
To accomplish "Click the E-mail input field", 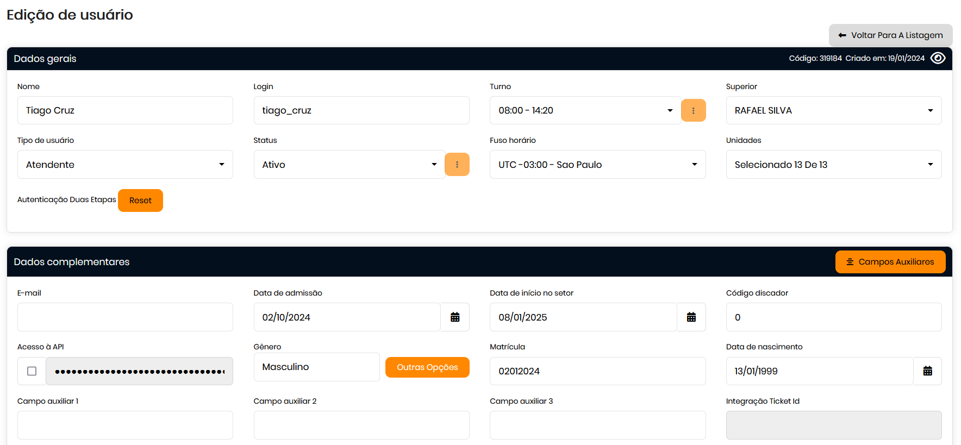I will 125,317.
